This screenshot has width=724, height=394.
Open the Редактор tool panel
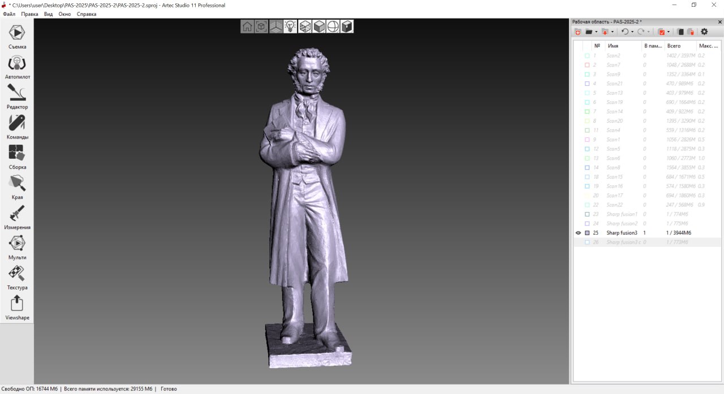point(17,97)
